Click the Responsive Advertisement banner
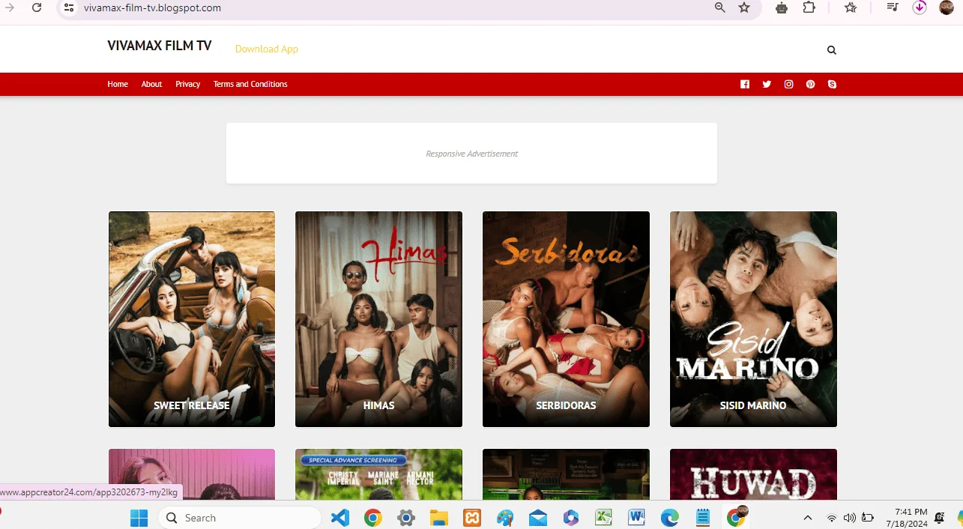The image size is (963, 529). (471, 153)
